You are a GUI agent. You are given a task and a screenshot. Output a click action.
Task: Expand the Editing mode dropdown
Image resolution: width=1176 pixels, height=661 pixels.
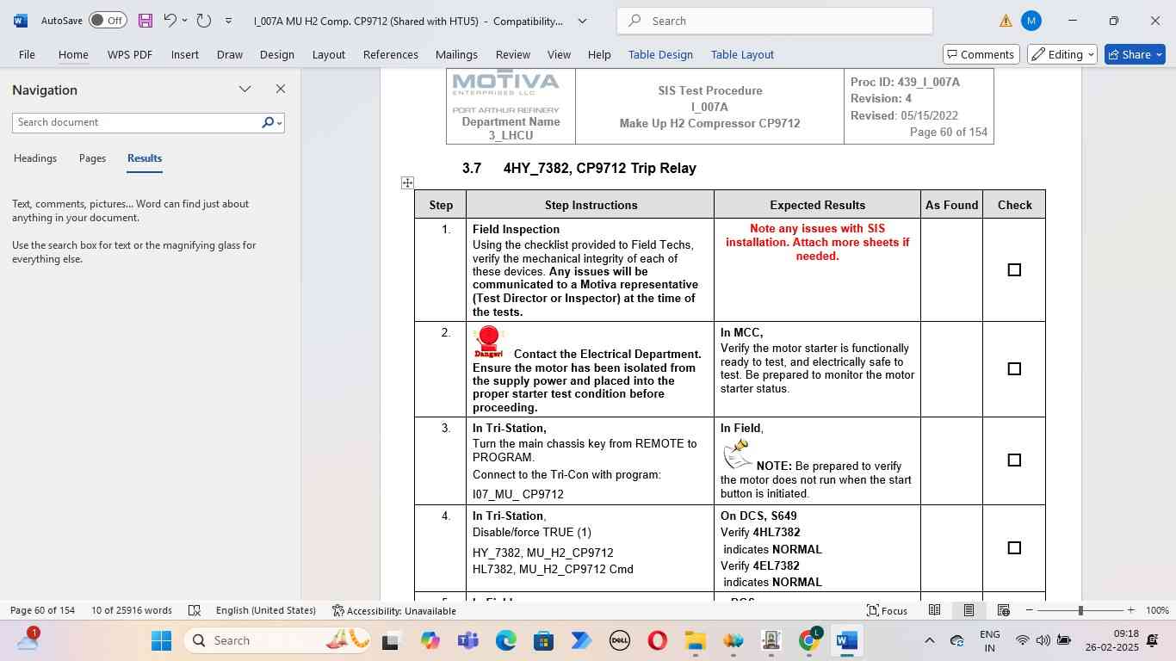point(1064,54)
